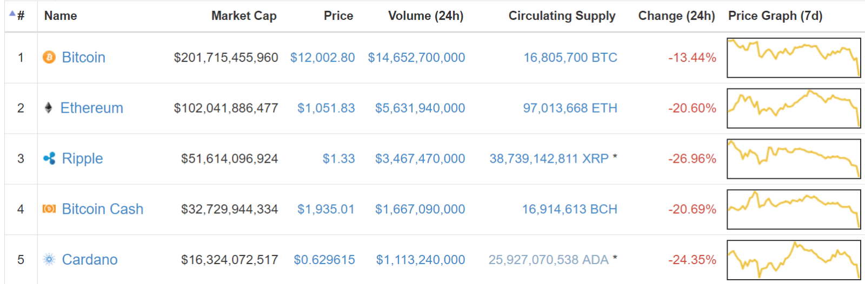Open Bitcoin's 7-day price graph
This screenshot has height=284, width=865.
[793, 58]
